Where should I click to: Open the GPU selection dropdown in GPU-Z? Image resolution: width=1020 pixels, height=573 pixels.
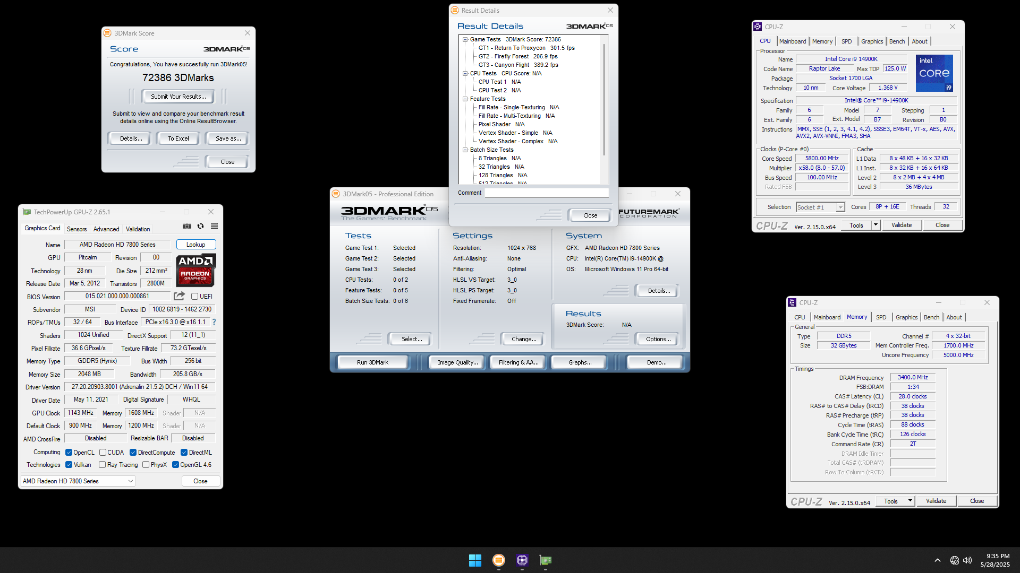click(78, 481)
